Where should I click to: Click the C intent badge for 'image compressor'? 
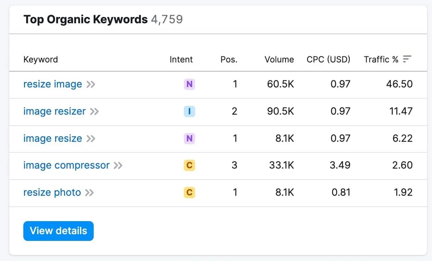(x=189, y=165)
